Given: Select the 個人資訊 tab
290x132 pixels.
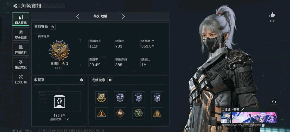Looking at the screenshot, I should (21, 19).
